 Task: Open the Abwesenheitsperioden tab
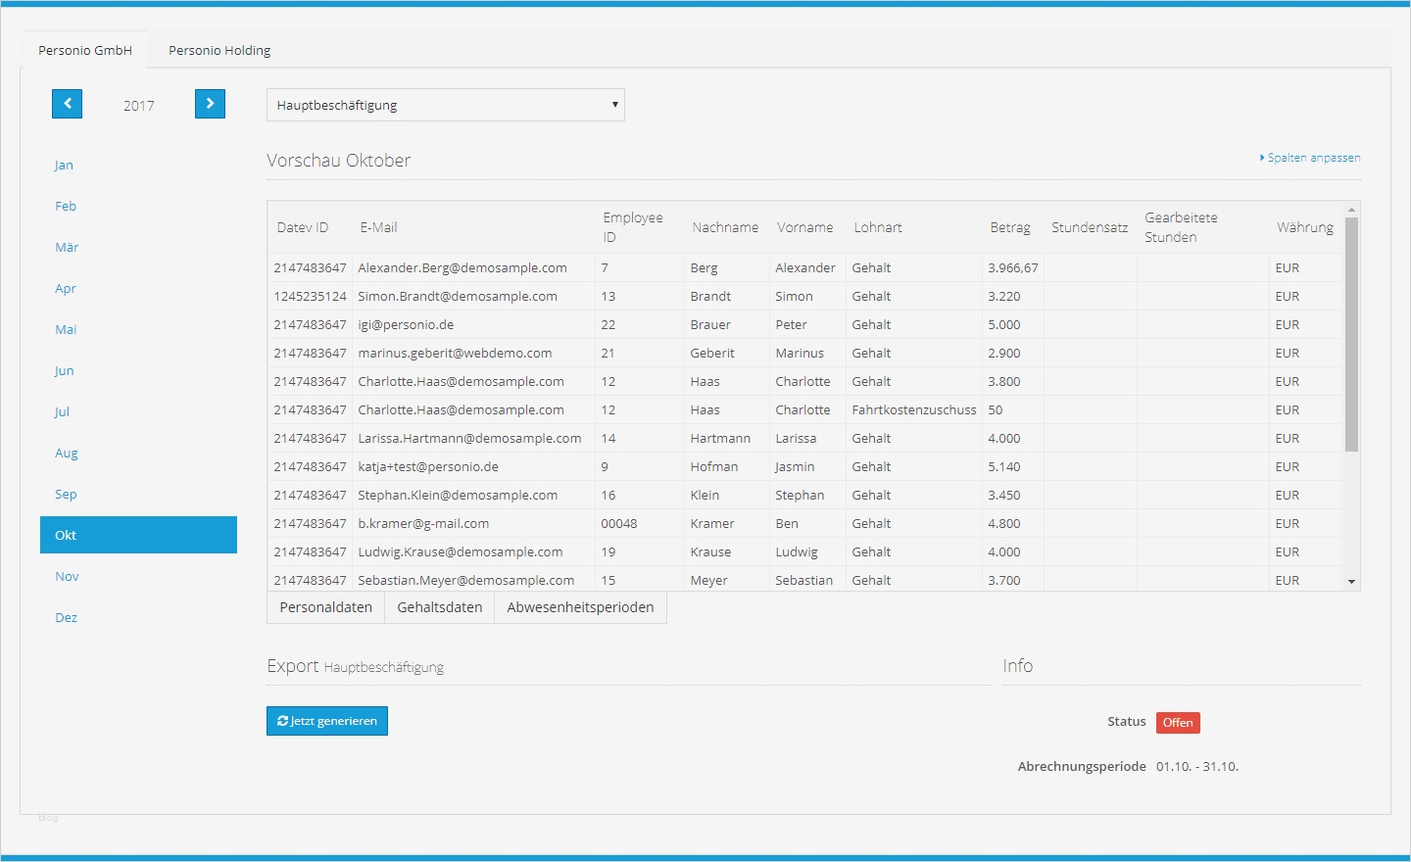pyautogui.click(x=580, y=607)
